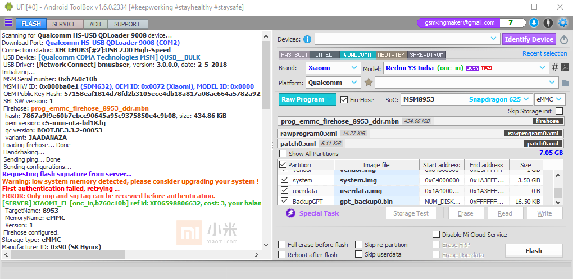This screenshot has height=279, width=573.
Task: Select the FASTBOOT platform tab
Action: [x=294, y=55]
